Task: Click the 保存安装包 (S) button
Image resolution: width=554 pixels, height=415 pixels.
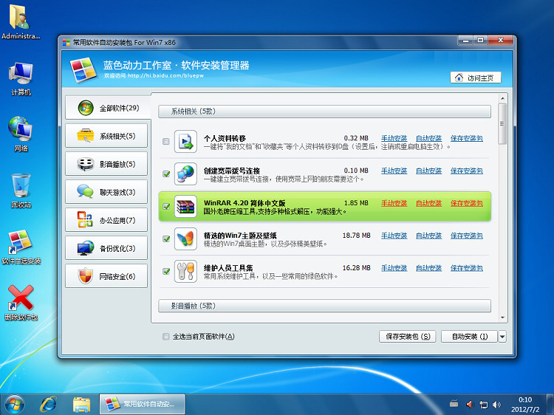Action: (x=407, y=337)
